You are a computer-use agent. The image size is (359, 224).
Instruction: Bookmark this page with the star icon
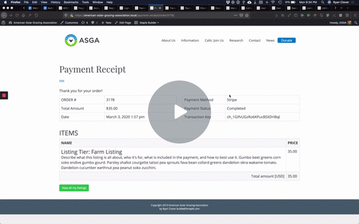coord(247,16)
